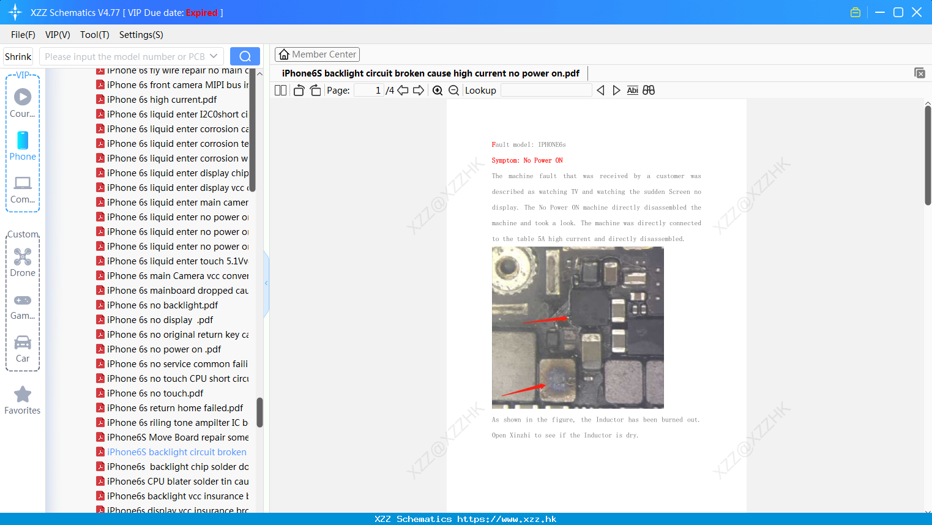This screenshot has height=525, width=932.
Task: Click the page number input box
Action: (368, 91)
